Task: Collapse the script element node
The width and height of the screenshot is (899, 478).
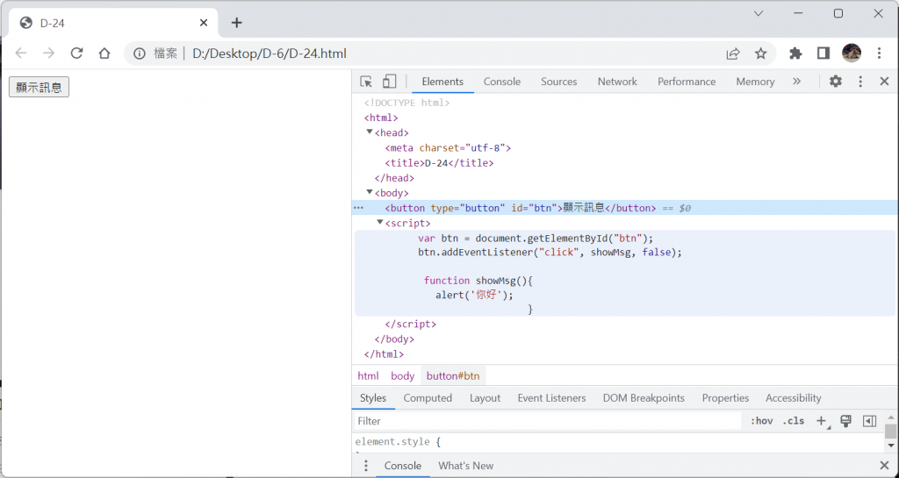Action: click(379, 223)
